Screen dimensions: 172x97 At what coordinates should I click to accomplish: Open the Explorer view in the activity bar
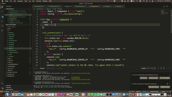pos(2,7)
